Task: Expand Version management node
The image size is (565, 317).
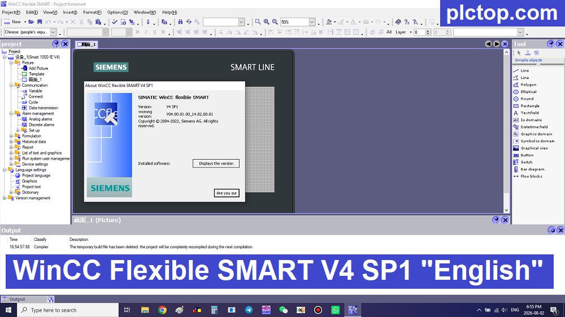Action: click(x=5, y=198)
